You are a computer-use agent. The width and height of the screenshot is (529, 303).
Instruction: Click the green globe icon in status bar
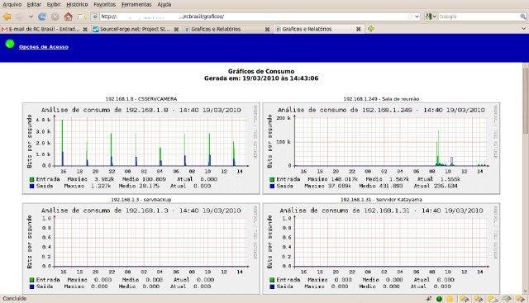pyautogui.click(x=439, y=299)
